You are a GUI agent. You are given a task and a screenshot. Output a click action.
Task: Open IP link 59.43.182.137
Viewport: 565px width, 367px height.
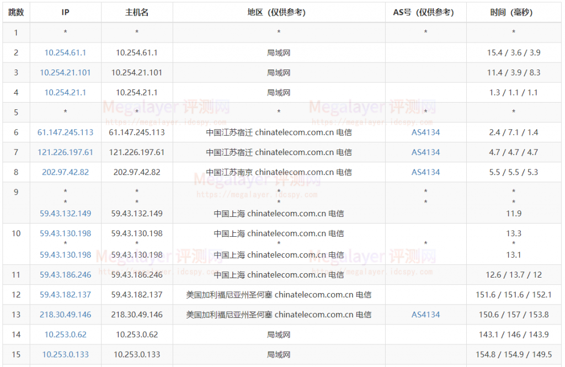(x=65, y=295)
